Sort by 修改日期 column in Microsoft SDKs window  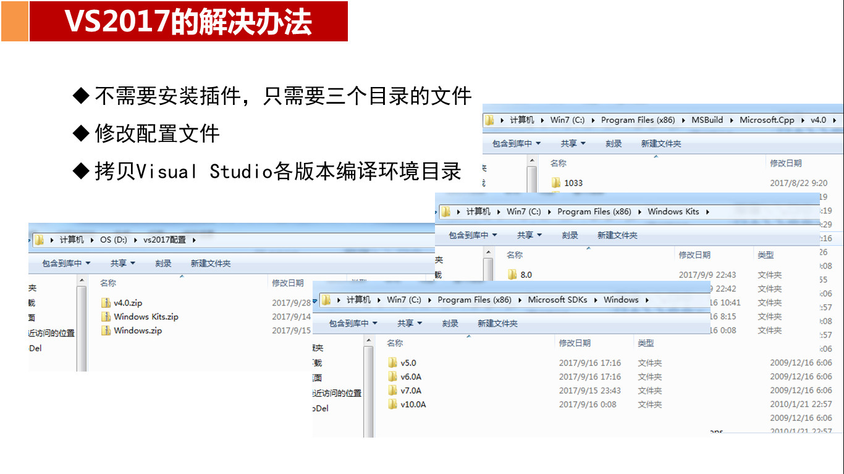pyautogui.click(x=575, y=343)
